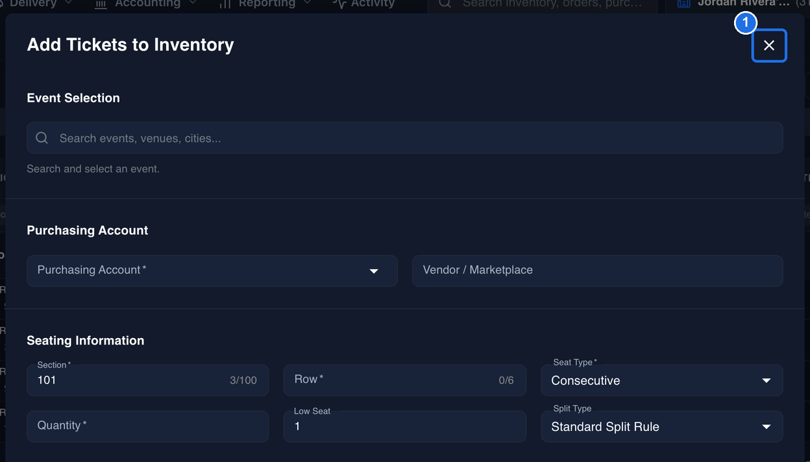
Task: Click the Row input field
Action: 405,380
